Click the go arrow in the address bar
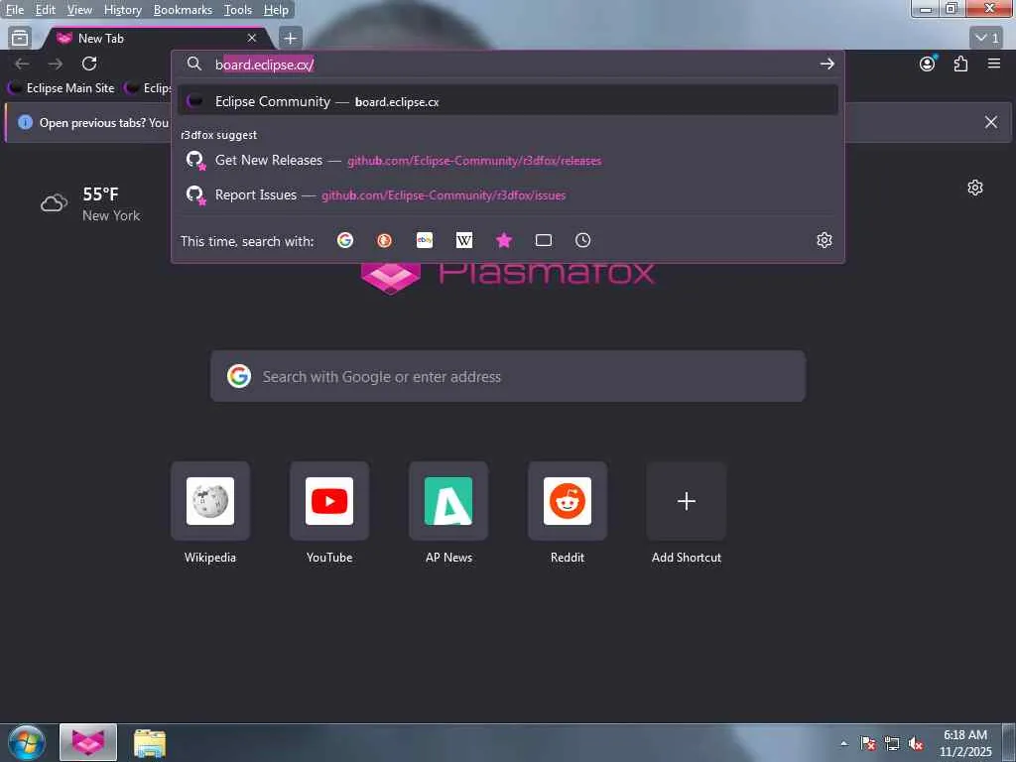The image size is (1016, 762). coord(826,64)
